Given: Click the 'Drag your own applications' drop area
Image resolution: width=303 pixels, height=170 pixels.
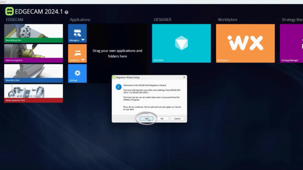Looking at the screenshot, I should point(118,54).
